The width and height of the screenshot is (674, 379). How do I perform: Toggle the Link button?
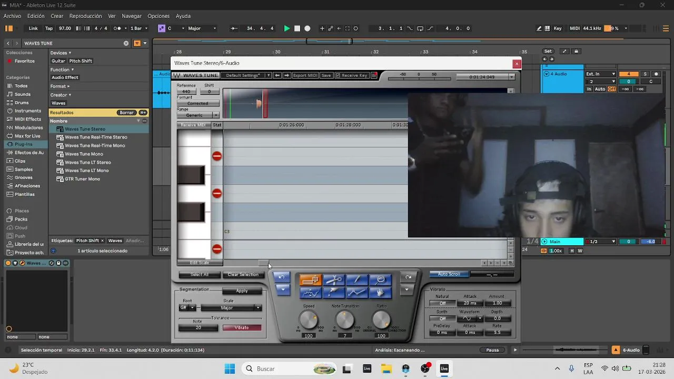coord(33,28)
